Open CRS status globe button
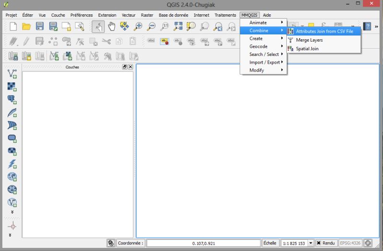The image size is (383, 251). [x=368, y=243]
